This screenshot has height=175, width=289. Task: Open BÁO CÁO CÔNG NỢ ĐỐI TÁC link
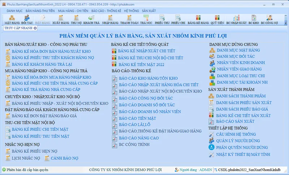tap(146, 98)
